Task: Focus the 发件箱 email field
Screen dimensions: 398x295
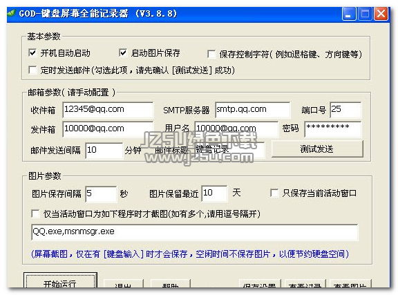Action: 108,129
